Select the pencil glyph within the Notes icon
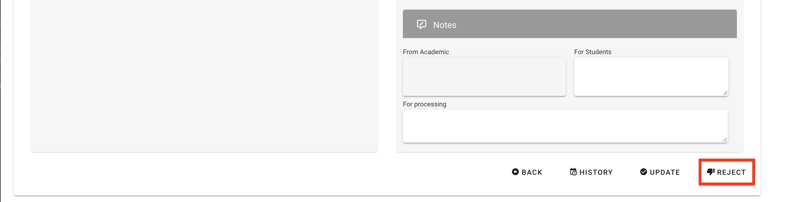The image size is (787, 202). pyautogui.click(x=422, y=23)
